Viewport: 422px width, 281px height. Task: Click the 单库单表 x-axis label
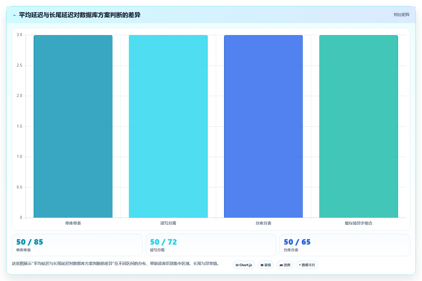click(73, 223)
